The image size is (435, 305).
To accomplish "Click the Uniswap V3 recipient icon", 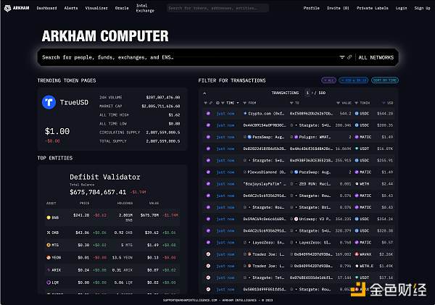I will [x=296, y=219].
